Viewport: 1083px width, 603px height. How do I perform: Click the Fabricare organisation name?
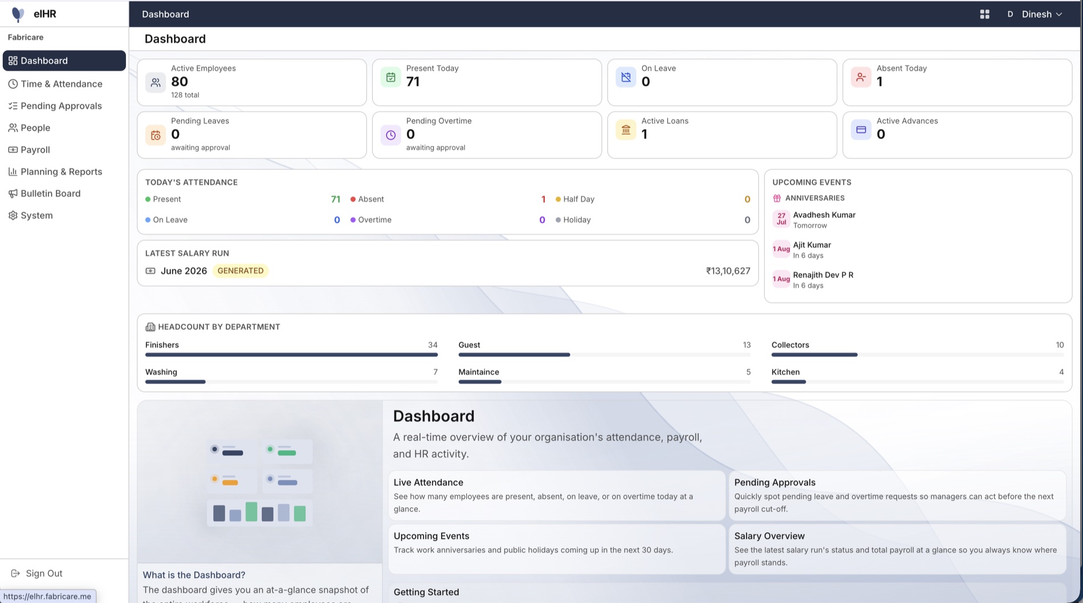tap(26, 38)
